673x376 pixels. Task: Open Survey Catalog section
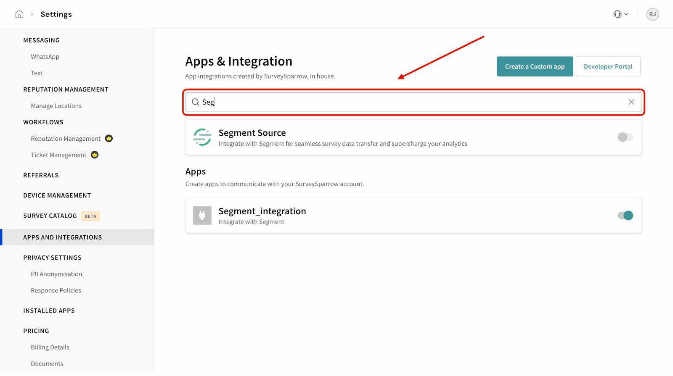(x=50, y=216)
